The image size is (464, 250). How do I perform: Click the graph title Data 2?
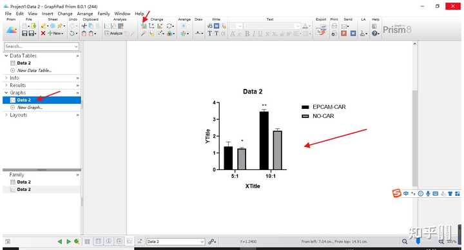(253, 91)
